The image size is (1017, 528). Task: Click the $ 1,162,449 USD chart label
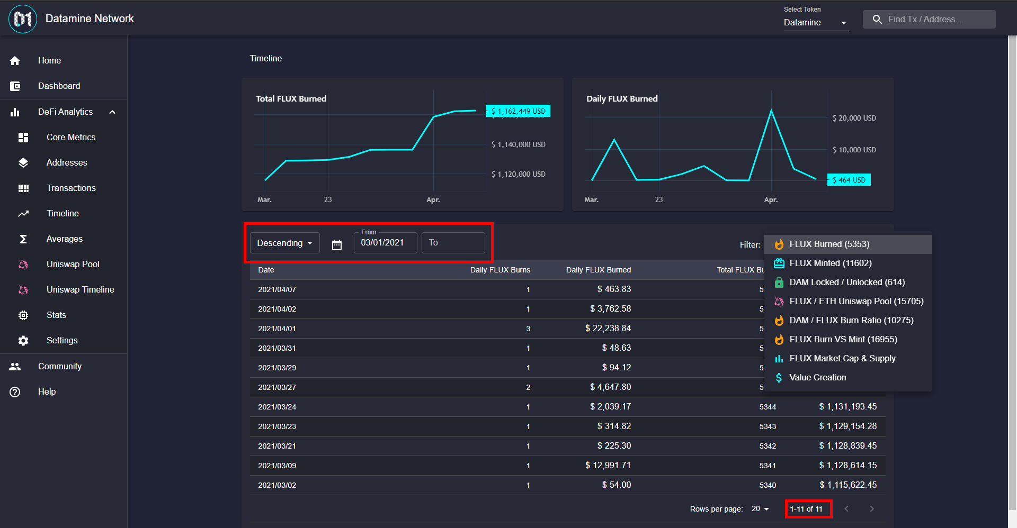pyautogui.click(x=518, y=111)
